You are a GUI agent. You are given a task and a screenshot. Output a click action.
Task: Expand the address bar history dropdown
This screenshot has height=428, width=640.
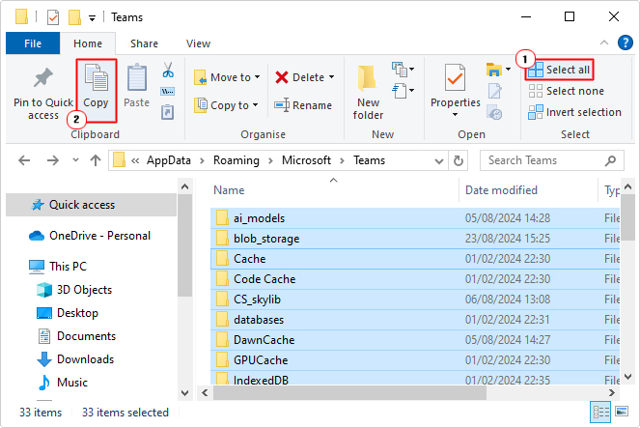tap(439, 161)
